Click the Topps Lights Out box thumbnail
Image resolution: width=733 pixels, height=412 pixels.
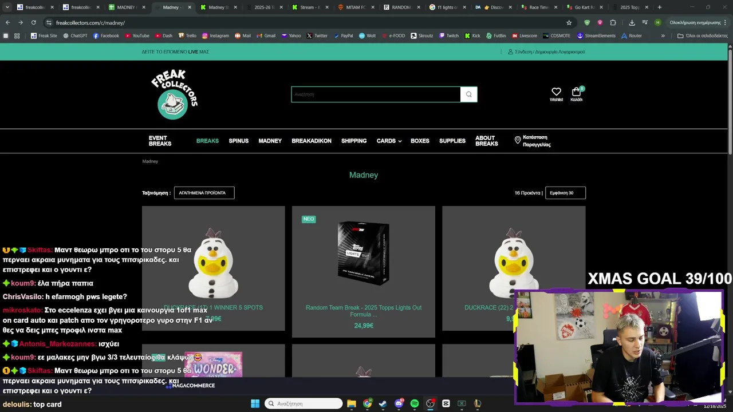click(x=364, y=253)
